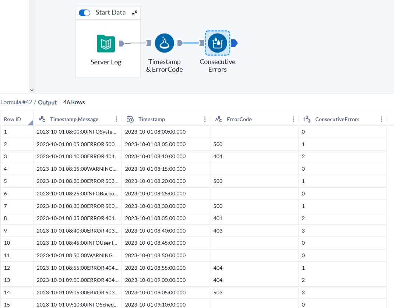The image size is (394, 308).
Task: Disable the Start Data toggle
Action: pyautogui.click(x=84, y=12)
